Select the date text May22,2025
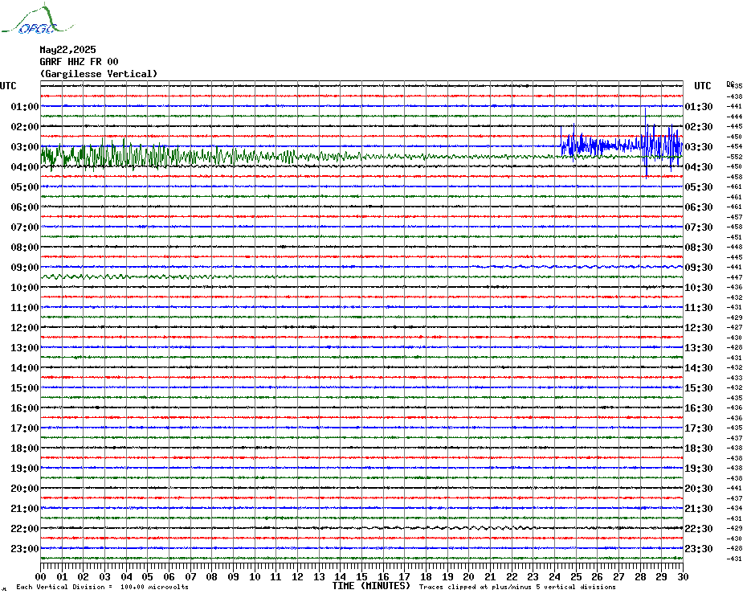 67,50
